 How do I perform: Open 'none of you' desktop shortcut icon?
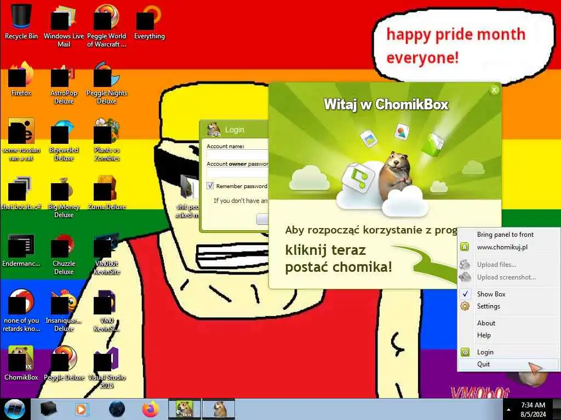21,311
